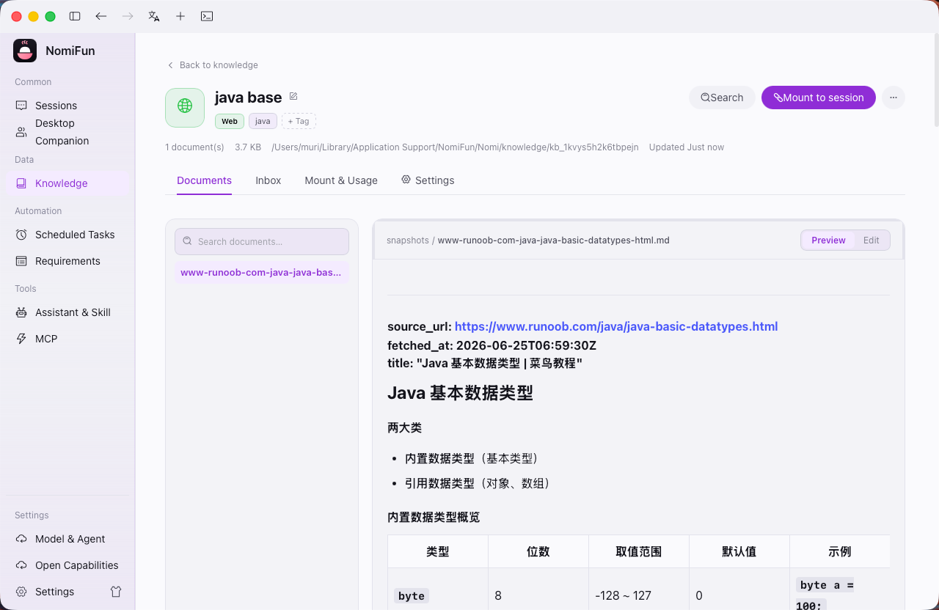The width and height of the screenshot is (939, 610).
Task: Open Settings in the sidebar
Action: click(x=55, y=592)
